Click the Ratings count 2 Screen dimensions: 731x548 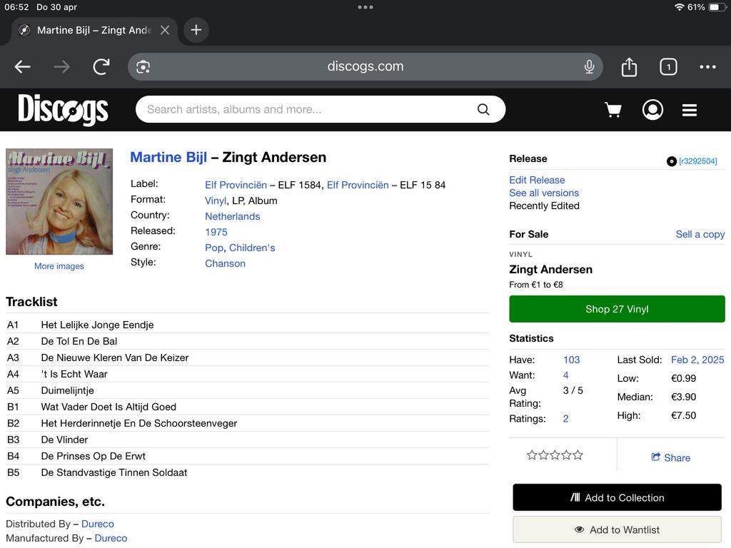565,419
